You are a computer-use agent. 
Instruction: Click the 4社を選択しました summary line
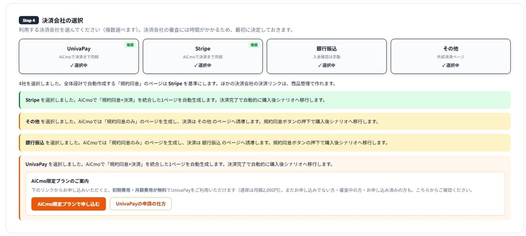coord(177,83)
